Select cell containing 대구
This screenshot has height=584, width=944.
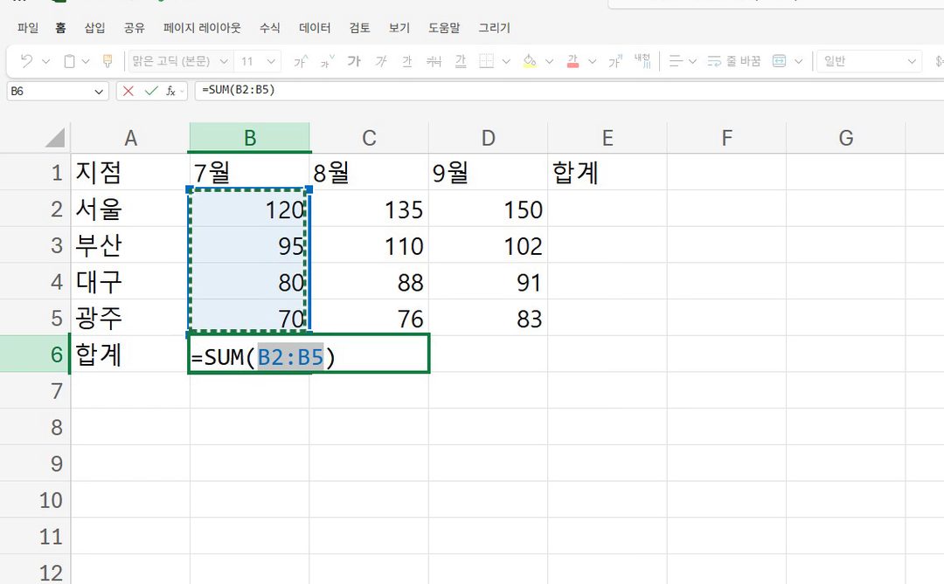pyautogui.click(x=130, y=281)
